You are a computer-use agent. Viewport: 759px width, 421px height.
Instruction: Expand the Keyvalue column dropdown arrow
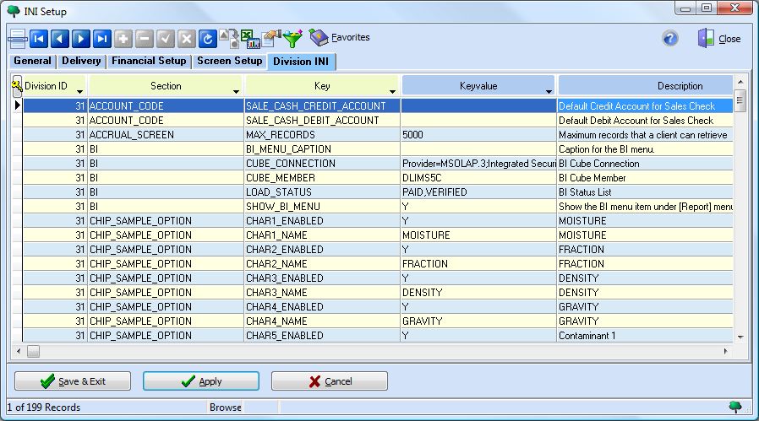pos(549,90)
